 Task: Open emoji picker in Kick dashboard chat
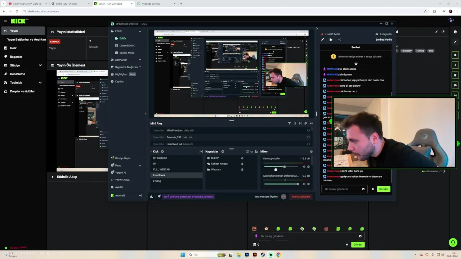(x=360, y=236)
